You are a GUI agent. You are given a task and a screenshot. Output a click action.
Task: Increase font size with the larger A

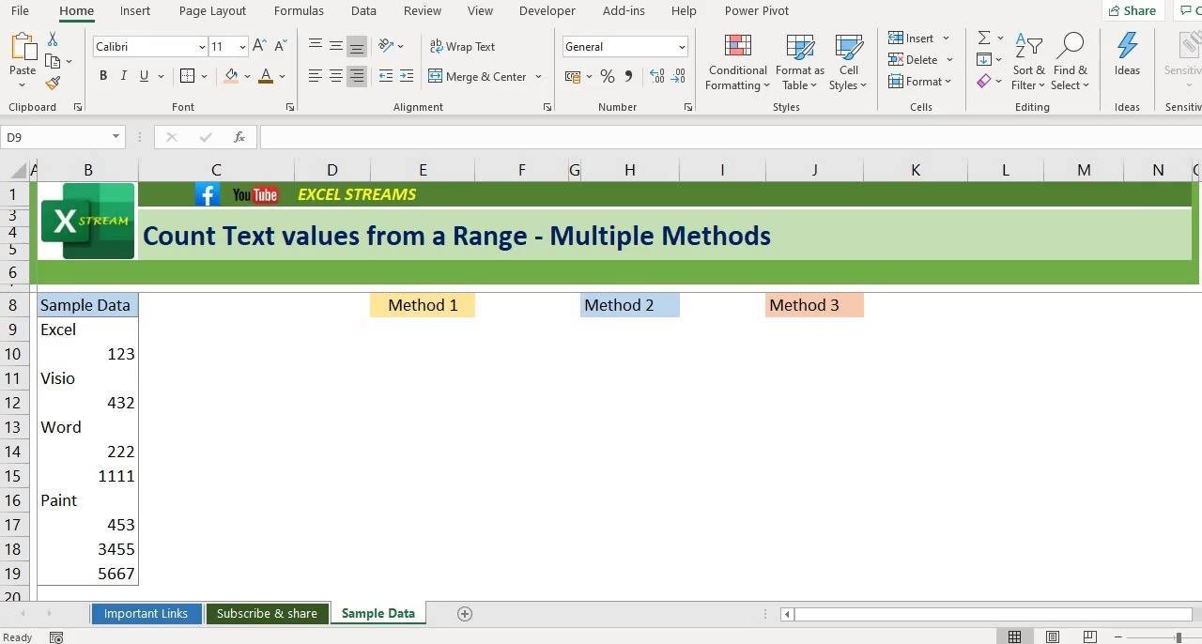point(260,46)
